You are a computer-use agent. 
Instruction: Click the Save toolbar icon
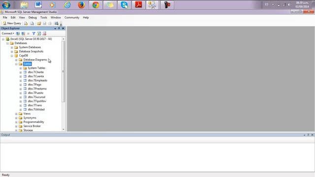[45, 23]
